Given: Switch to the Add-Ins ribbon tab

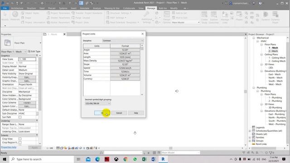Looking at the screenshot, I should coord(163,8).
